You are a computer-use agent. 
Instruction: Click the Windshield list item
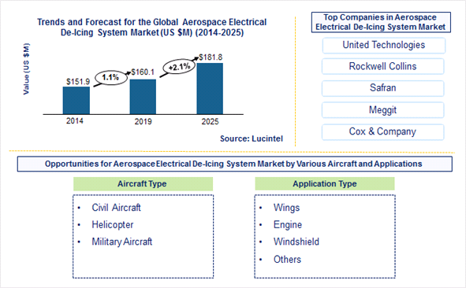pyautogui.click(x=296, y=242)
